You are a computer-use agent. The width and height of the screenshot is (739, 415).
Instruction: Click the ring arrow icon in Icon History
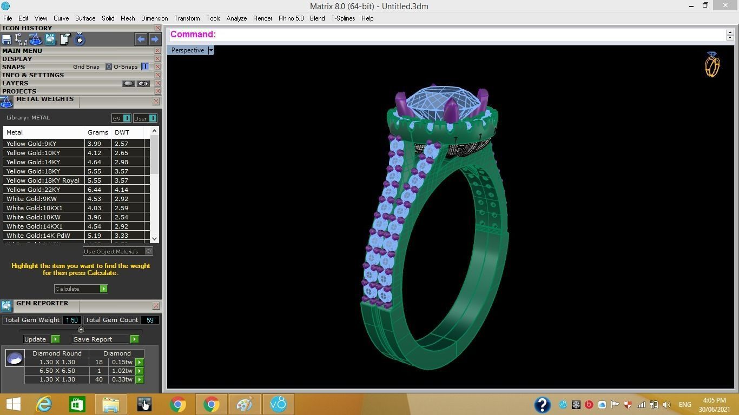coord(80,39)
